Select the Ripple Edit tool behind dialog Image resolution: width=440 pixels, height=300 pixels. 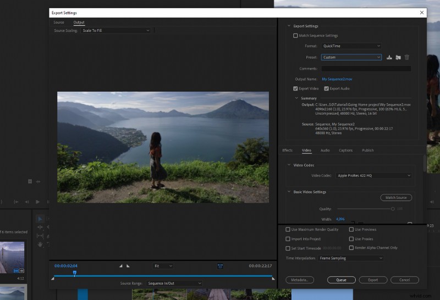[40, 227]
